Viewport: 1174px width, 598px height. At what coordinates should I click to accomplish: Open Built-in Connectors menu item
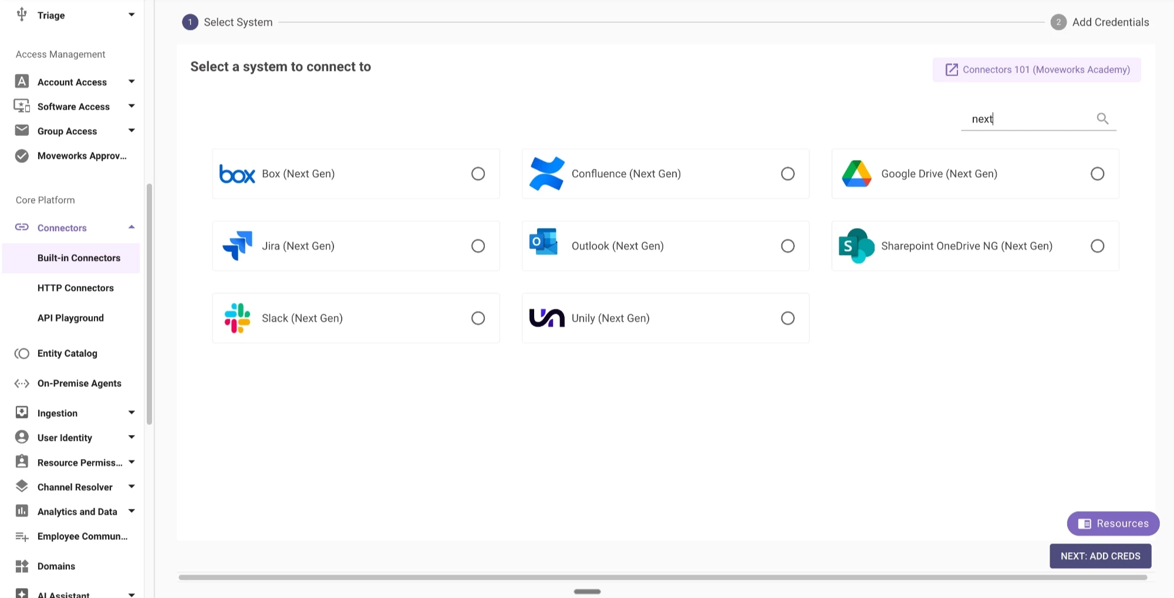71,258
